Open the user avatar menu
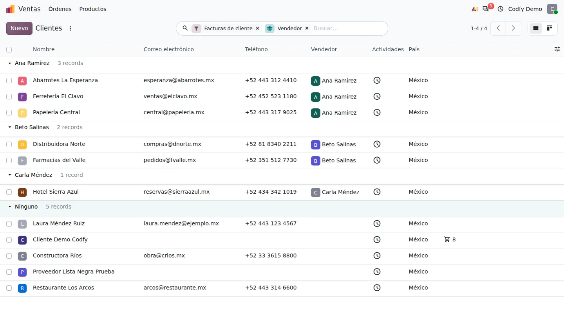 (x=552, y=9)
